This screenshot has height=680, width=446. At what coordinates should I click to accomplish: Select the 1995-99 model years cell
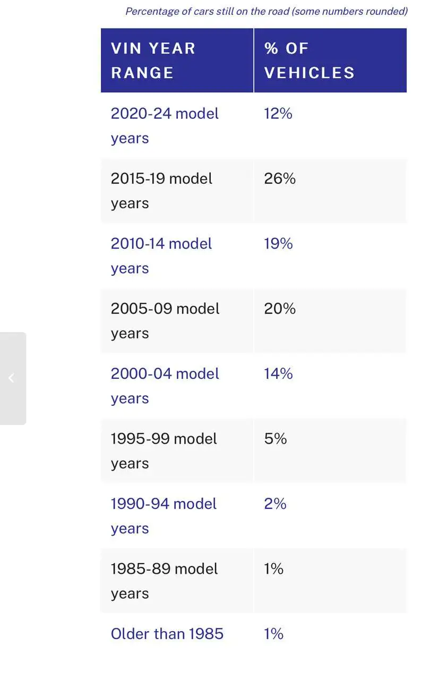pos(164,451)
